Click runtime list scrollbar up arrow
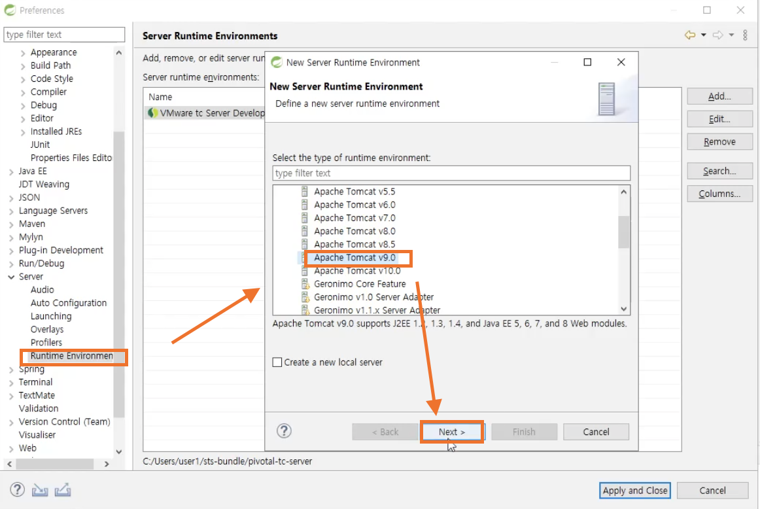Image resolution: width=760 pixels, height=509 pixels. [x=624, y=192]
